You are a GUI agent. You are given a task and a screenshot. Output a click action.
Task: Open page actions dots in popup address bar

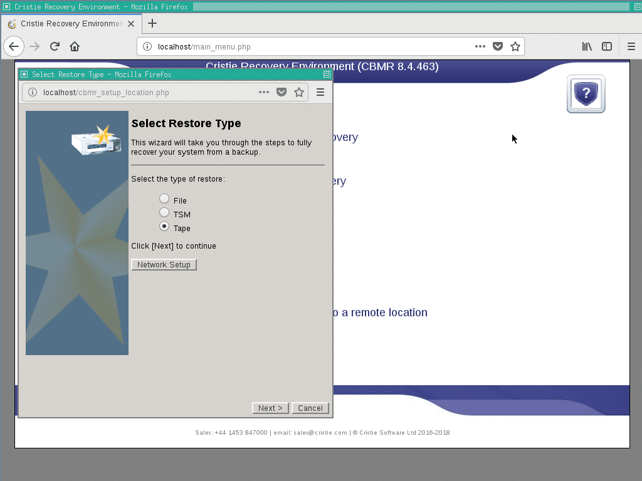click(x=264, y=93)
